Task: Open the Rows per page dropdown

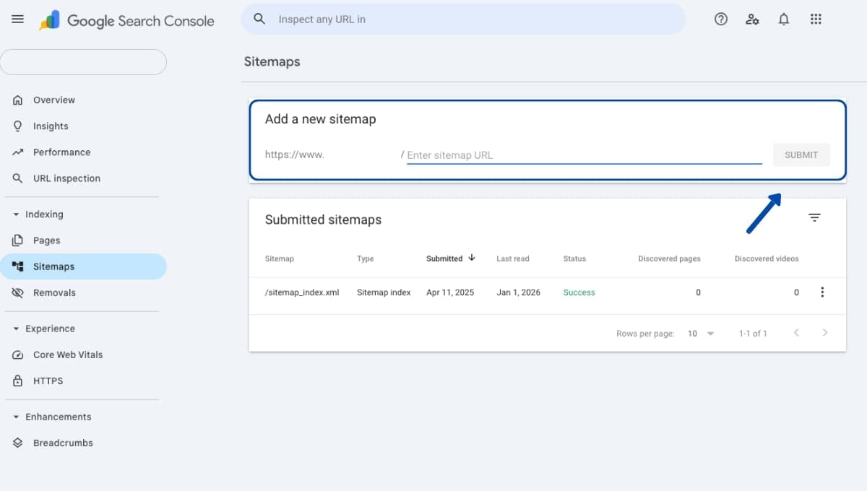Action: (x=700, y=334)
